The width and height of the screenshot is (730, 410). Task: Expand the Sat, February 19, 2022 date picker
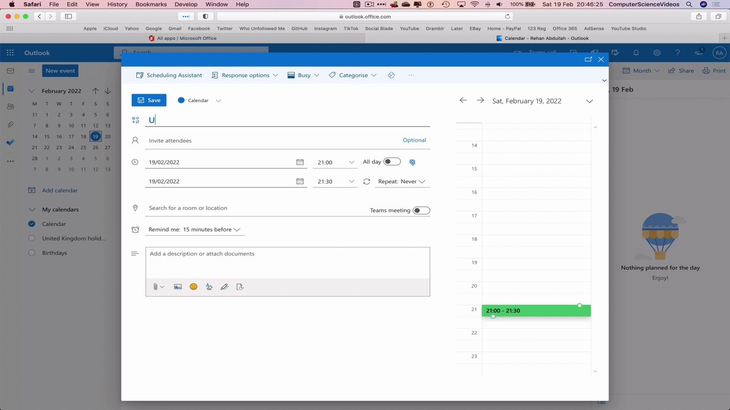[589, 101]
